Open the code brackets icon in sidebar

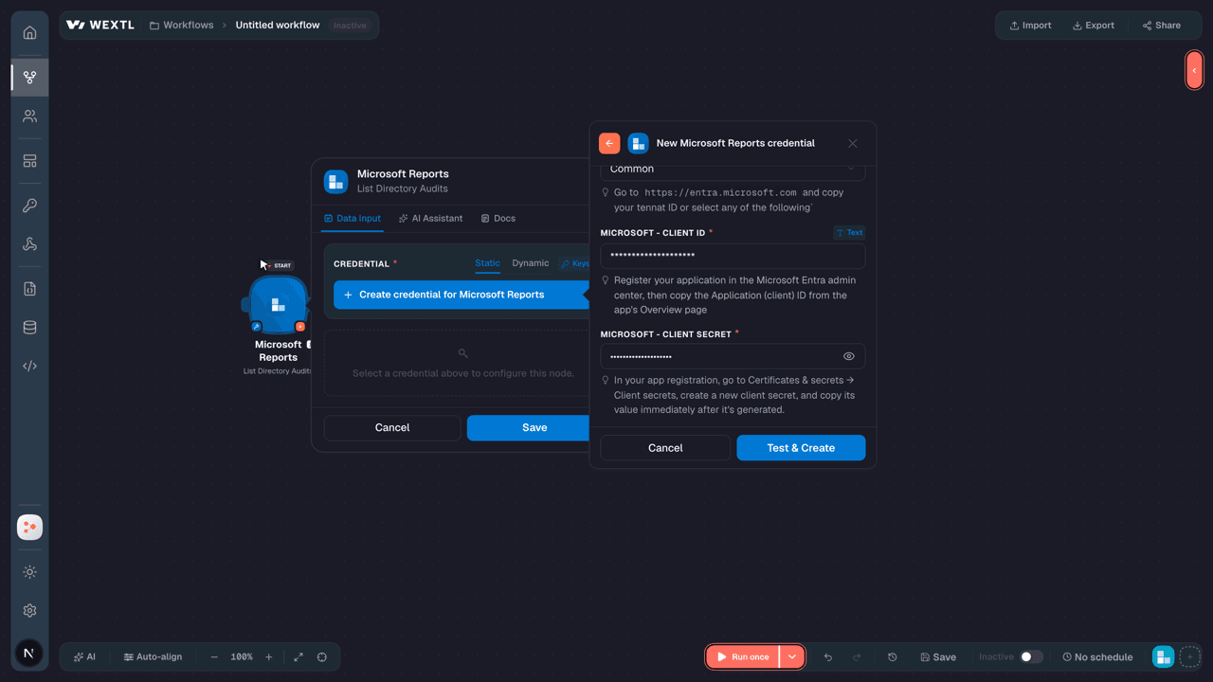29,366
